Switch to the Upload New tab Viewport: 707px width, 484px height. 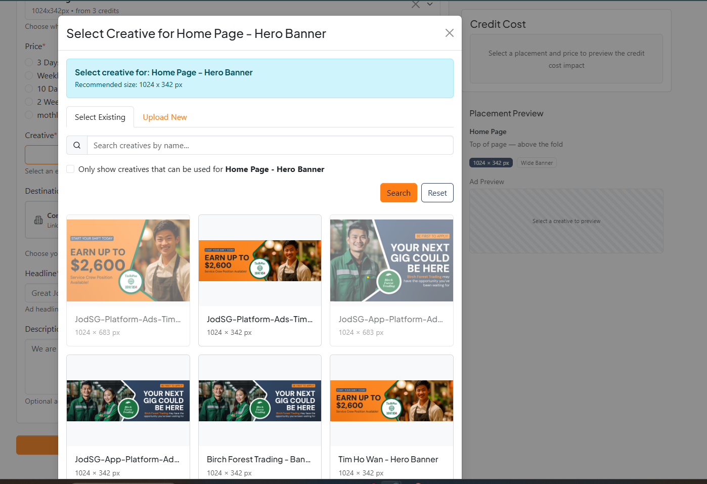165,117
